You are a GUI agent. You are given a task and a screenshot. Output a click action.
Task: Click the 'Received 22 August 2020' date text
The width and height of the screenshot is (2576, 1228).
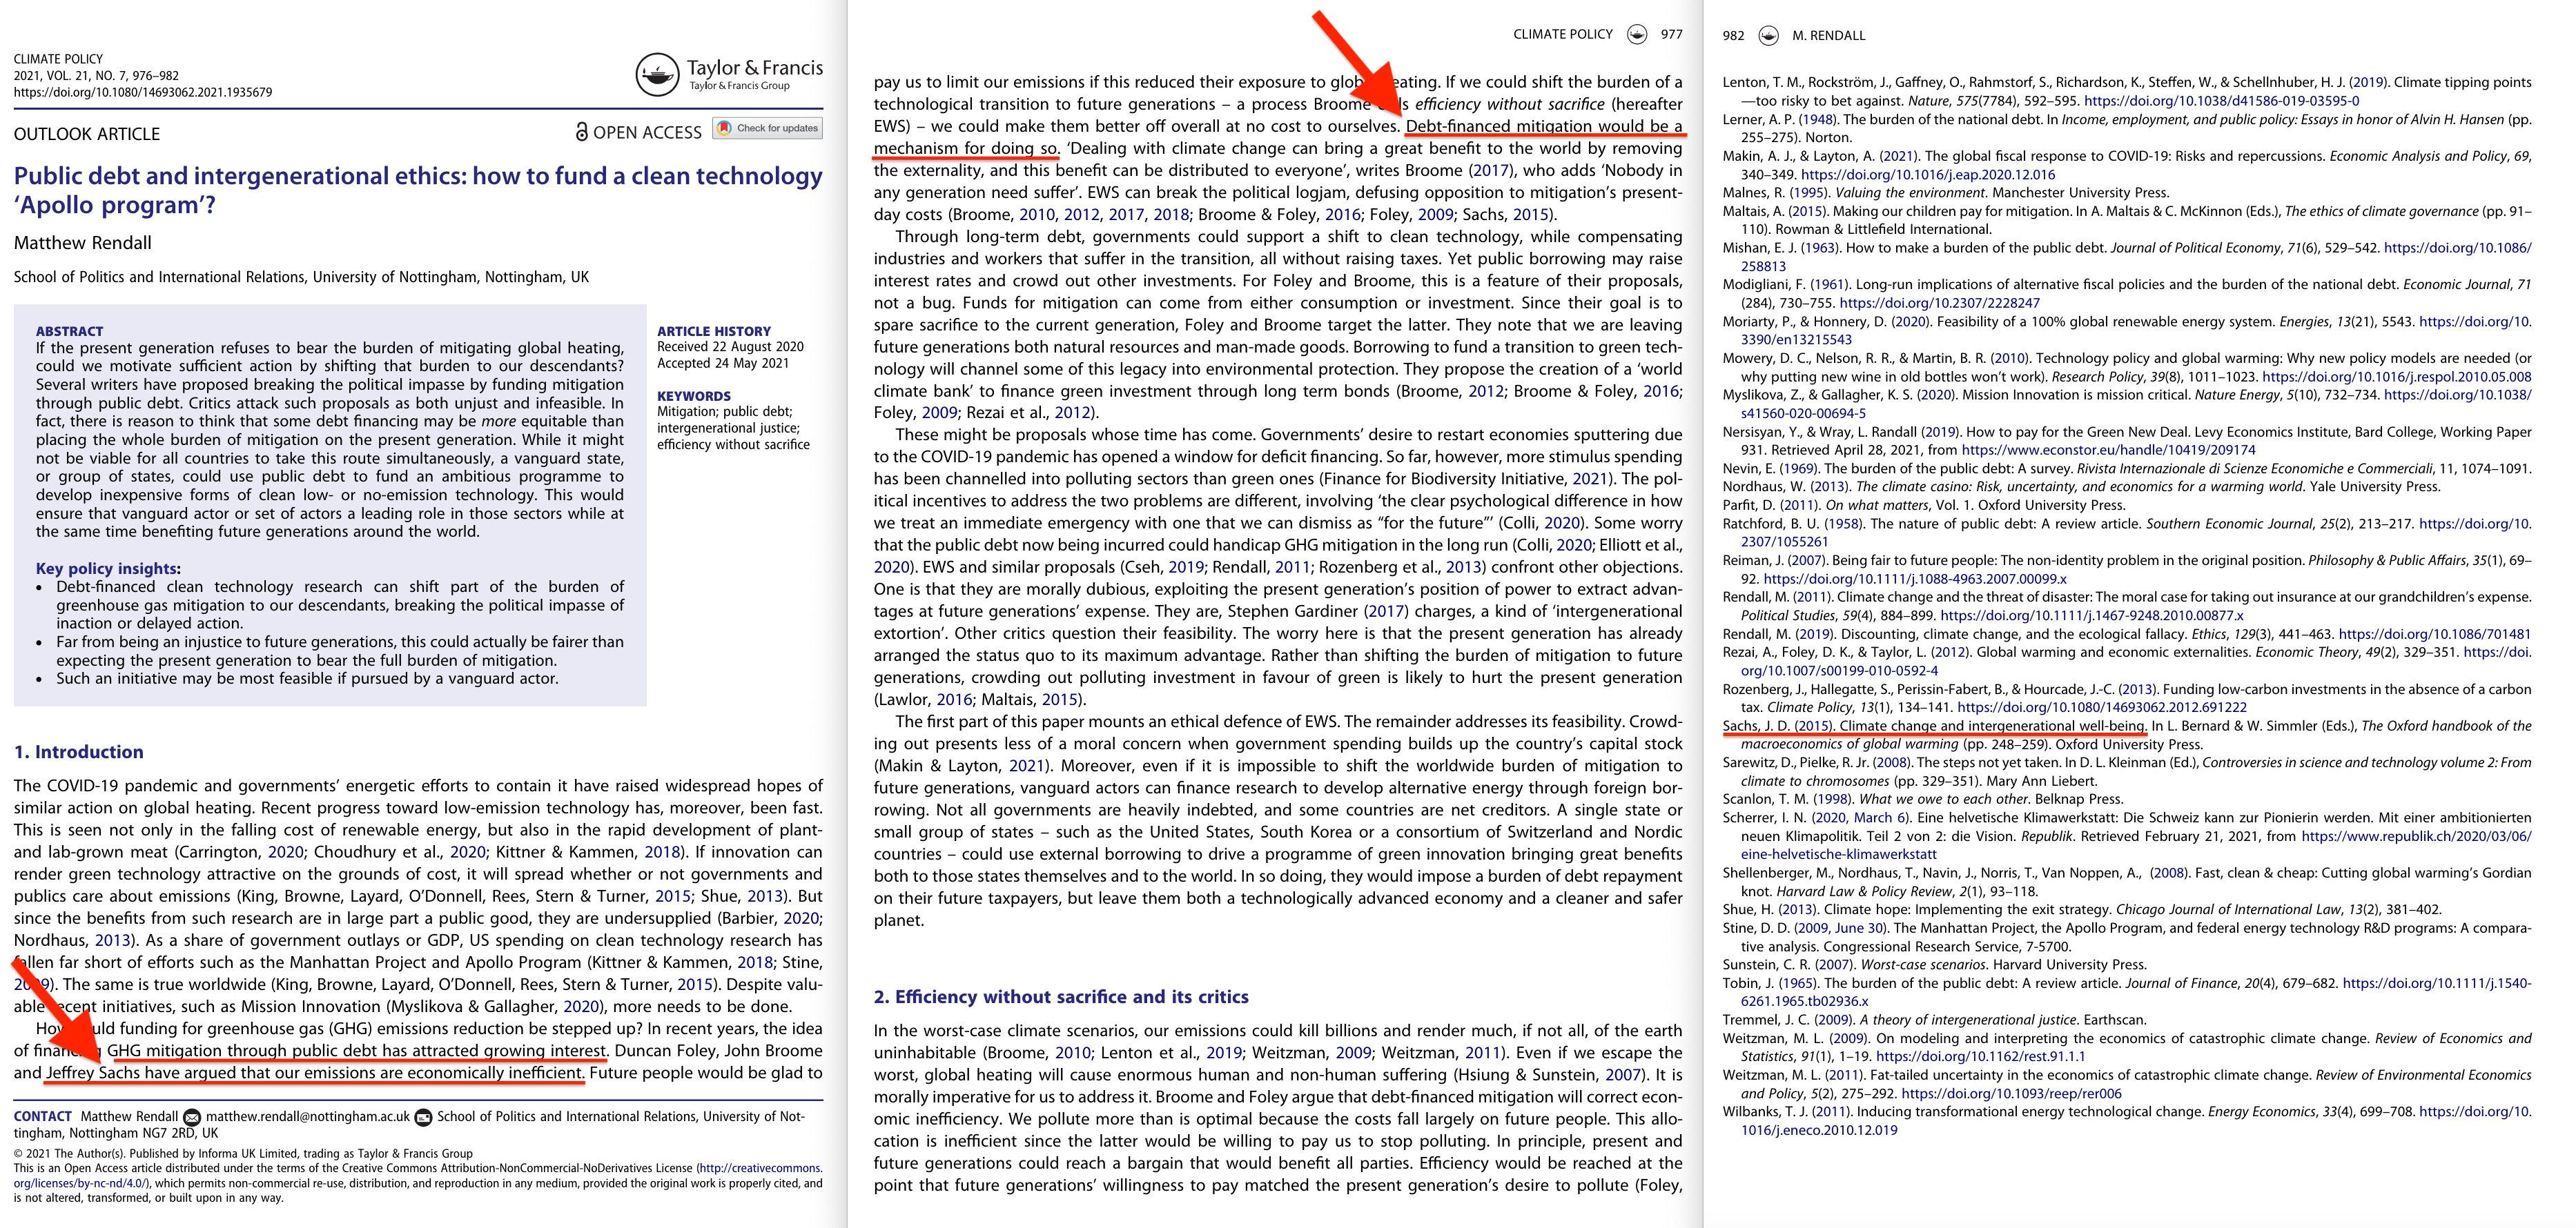pyautogui.click(x=730, y=347)
